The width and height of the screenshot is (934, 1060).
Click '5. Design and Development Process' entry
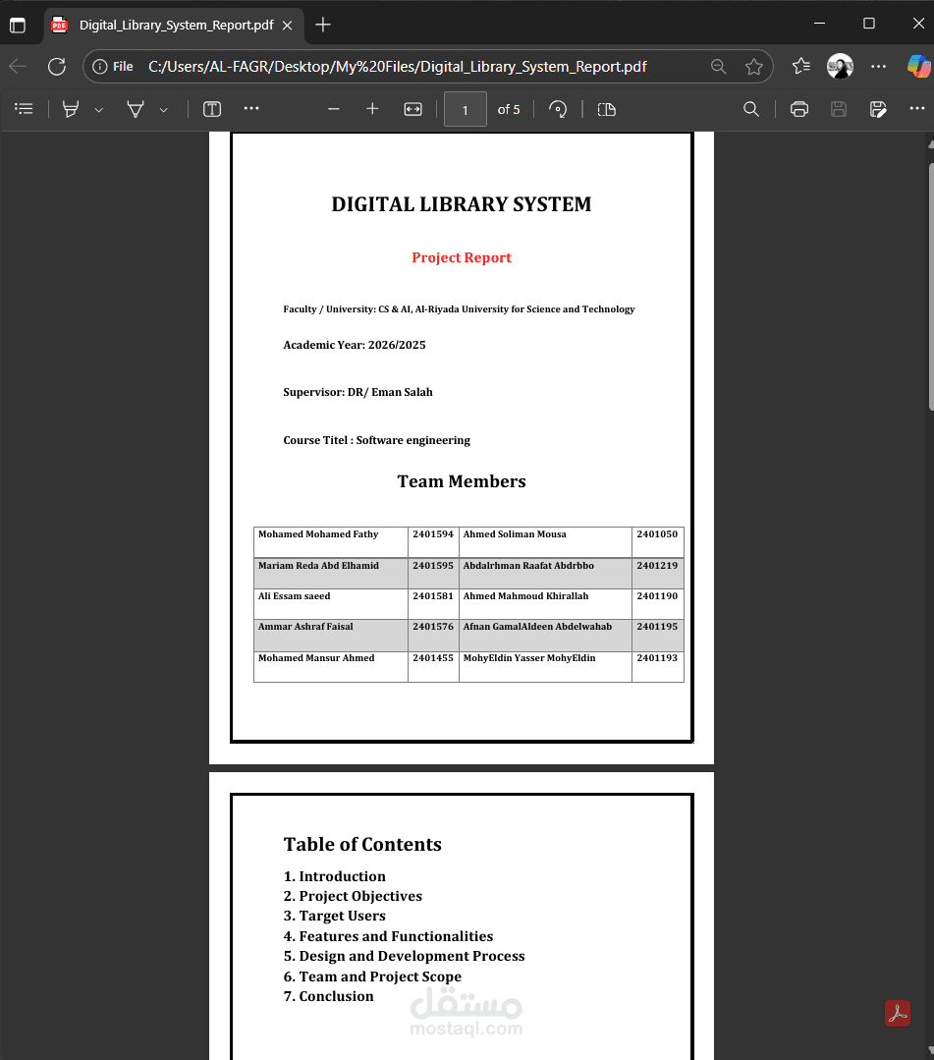[405, 956]
